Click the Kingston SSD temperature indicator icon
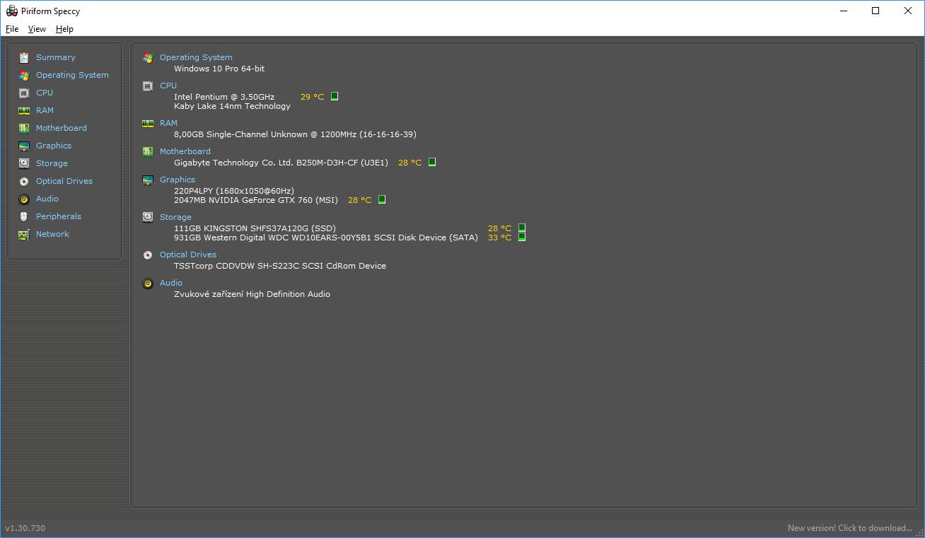The width and height of the screenshot is (925, 538). tap(522, 228)
